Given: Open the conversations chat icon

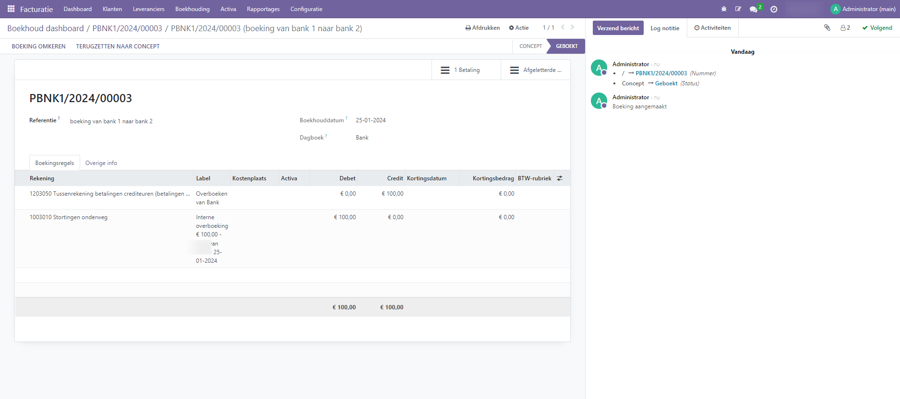Looking at the screenshot, I should [x=754, y=9].
